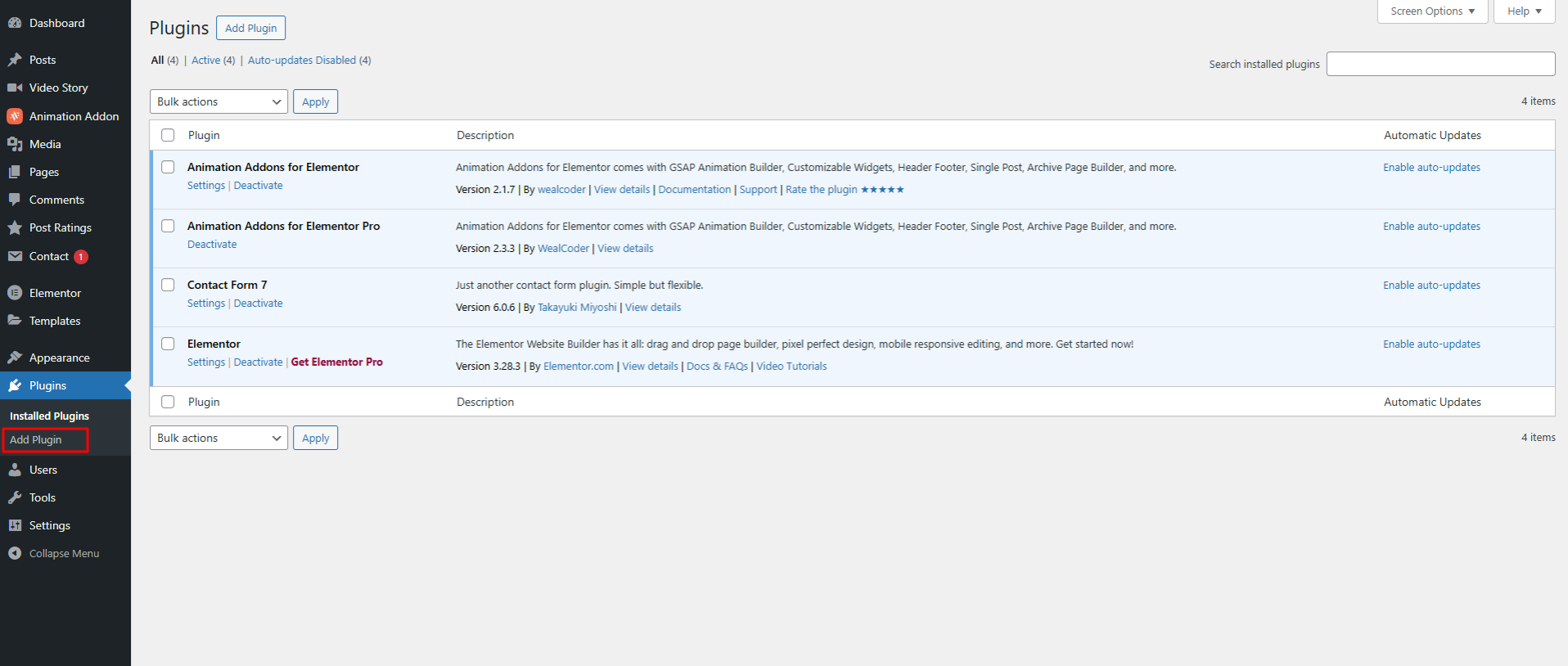1568x666 pixels.
Task: Click the Collapse Menu arrow icon
Action: click(15, 553)
